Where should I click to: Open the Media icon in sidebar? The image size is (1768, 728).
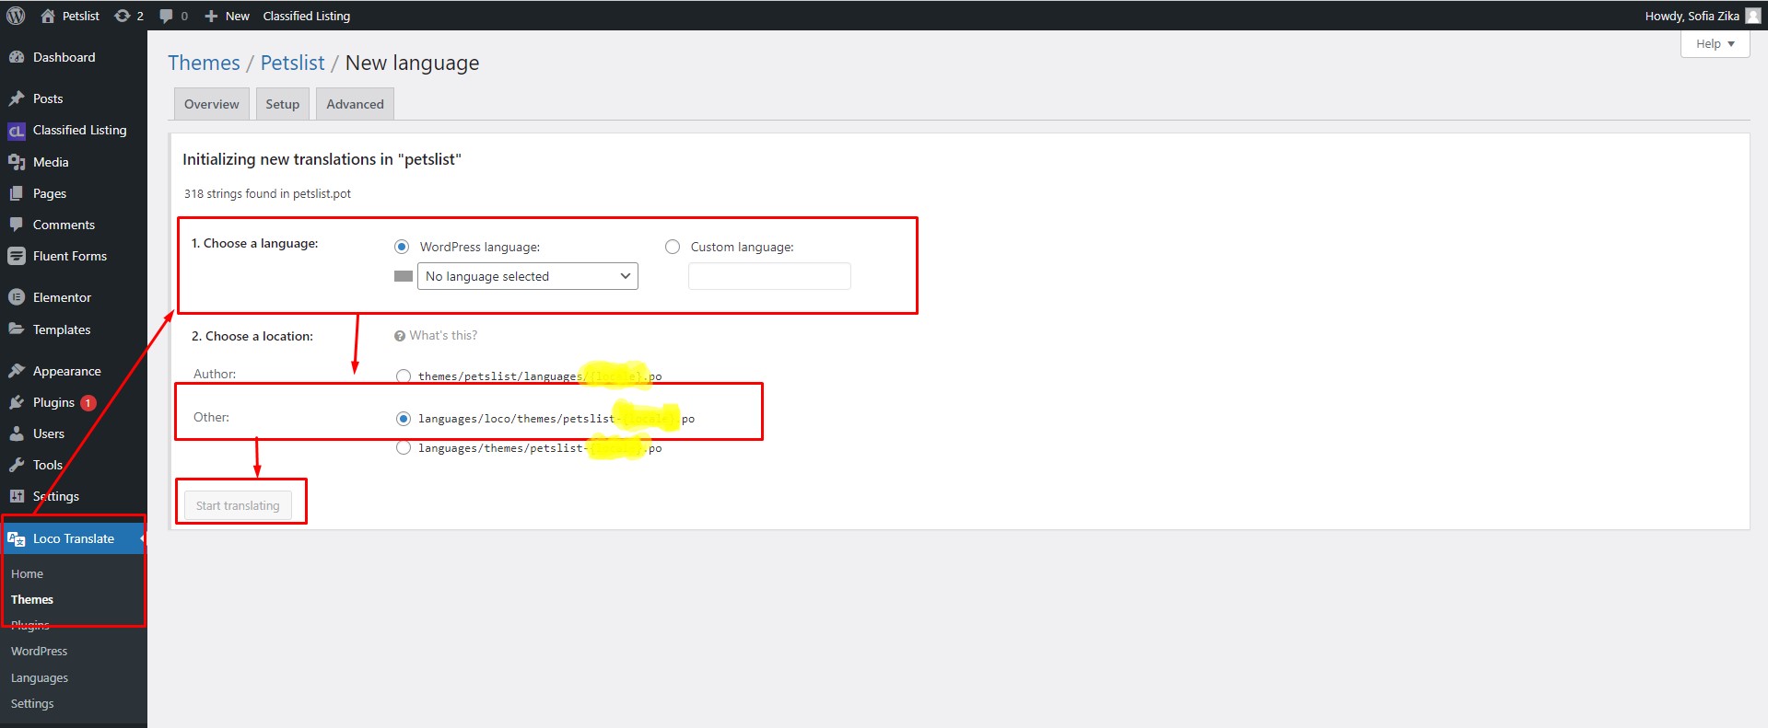click(x=17, y=162)
